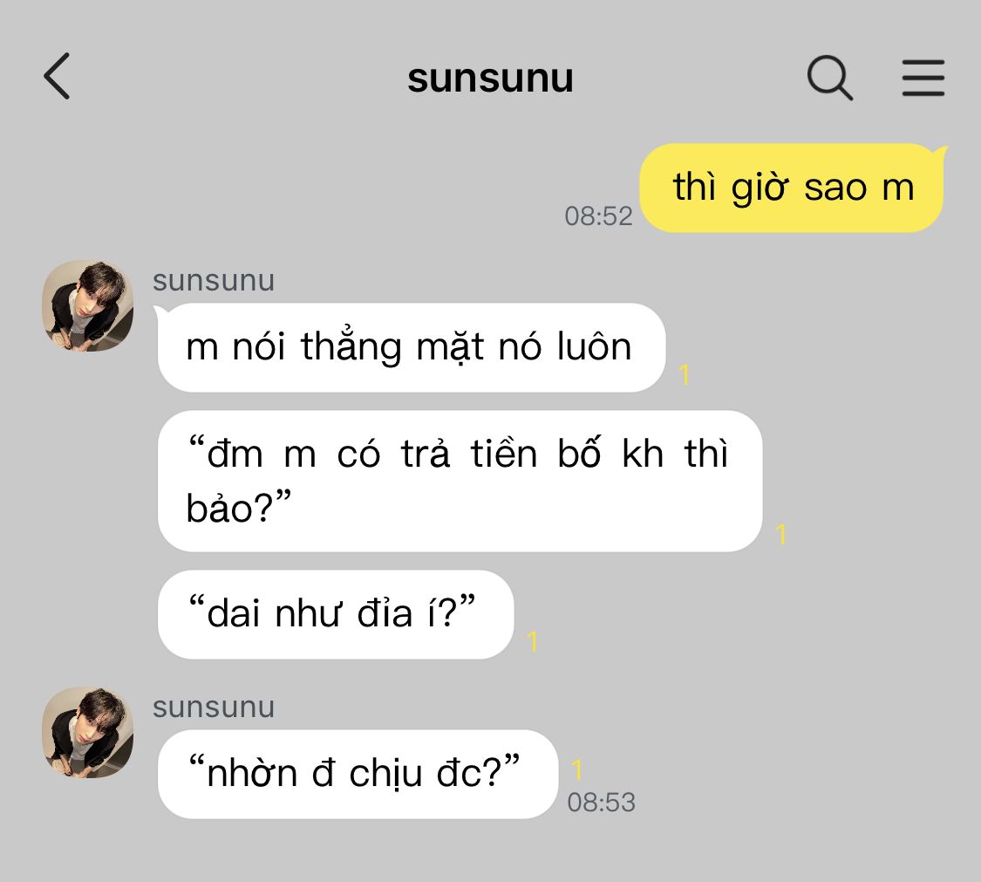The image size is (981, 882).
Task: Tap the second sunsunu sender name
Action: 214,708
